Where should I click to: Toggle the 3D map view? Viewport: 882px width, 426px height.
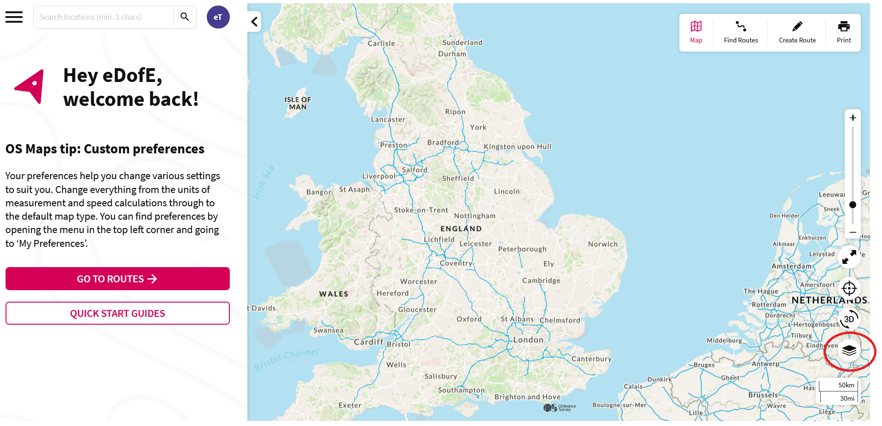pos(849,319)
